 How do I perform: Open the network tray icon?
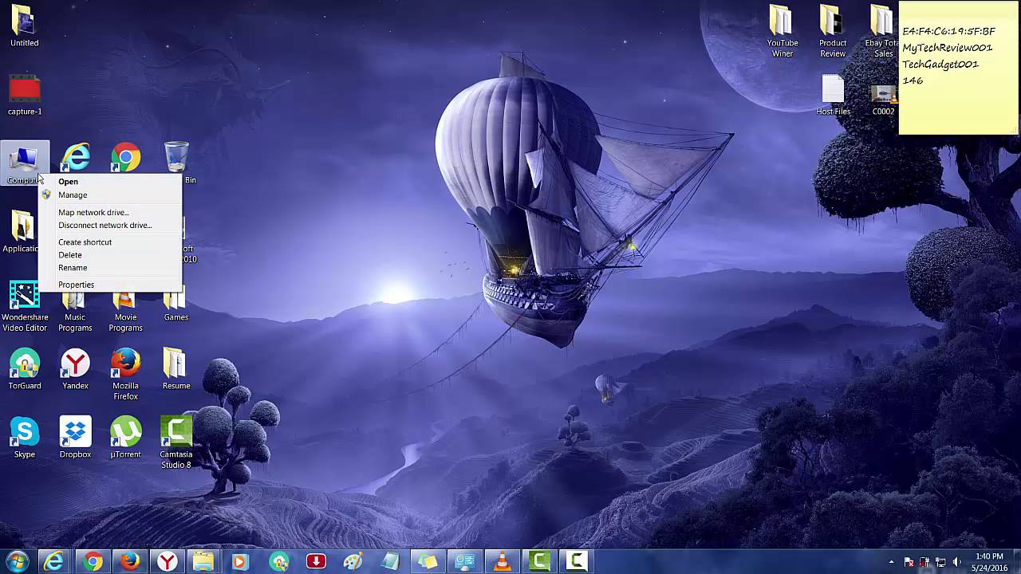[x=940, y=562]
